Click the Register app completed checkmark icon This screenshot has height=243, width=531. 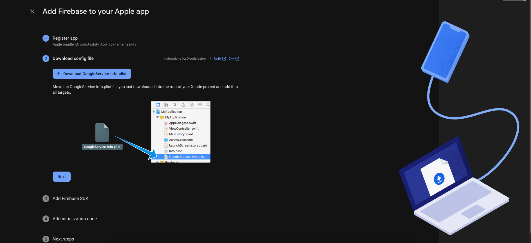(x=46, y=38)
